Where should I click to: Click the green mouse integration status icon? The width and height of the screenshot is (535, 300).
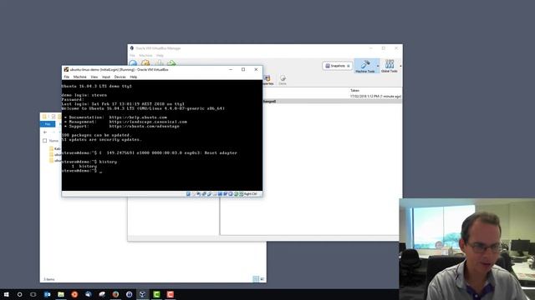tap(236, 194)
